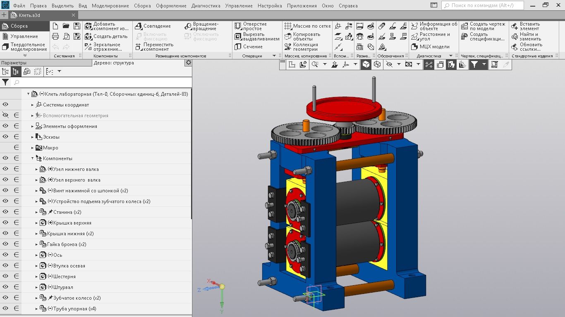Collapse the Компоненты tree node
Image resolution: width=565 pixels, height=317 pixels.
click(x=33, y=158)
